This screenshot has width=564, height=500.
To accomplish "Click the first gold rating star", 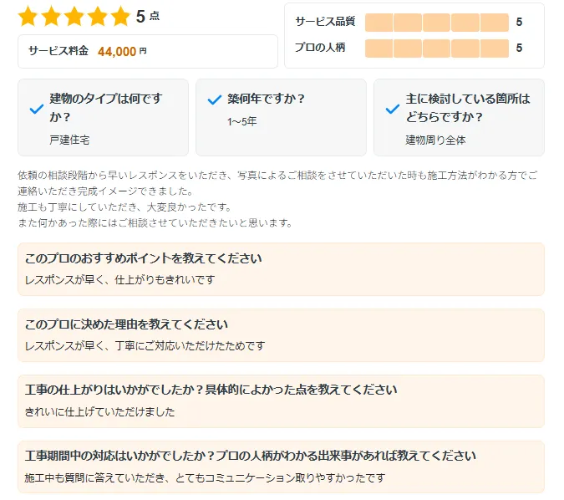I will pos(28,16).
